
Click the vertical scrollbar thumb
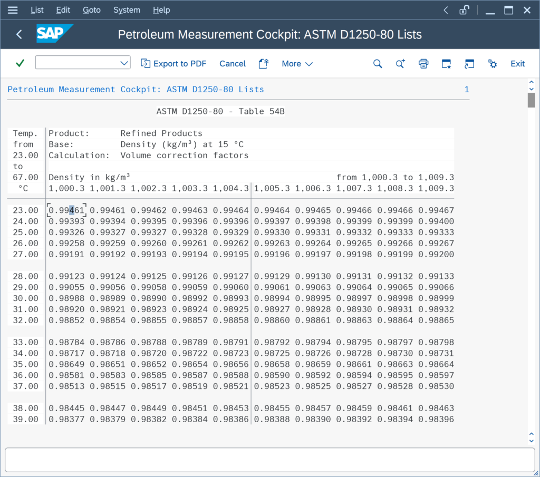[532, 100]
